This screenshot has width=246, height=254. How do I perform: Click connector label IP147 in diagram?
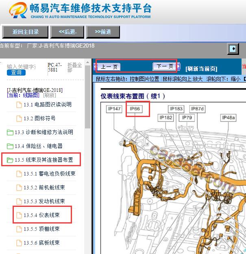[114, 109]
